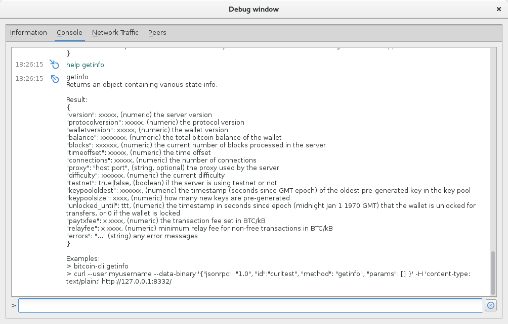Click the timestamp "18:26:15" of the first entry
The height and width of the screenshot is (324, 508).
[29, 64]
